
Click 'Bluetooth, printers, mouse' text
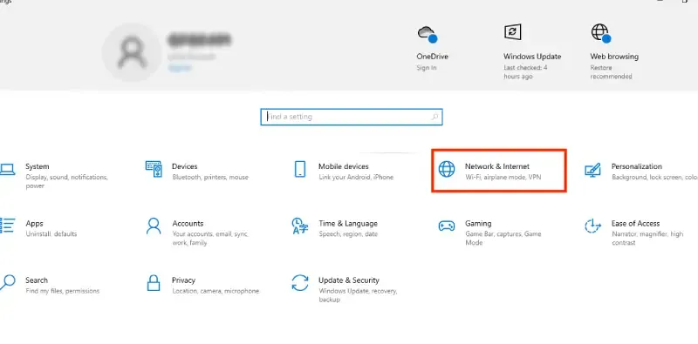point(210,178)
